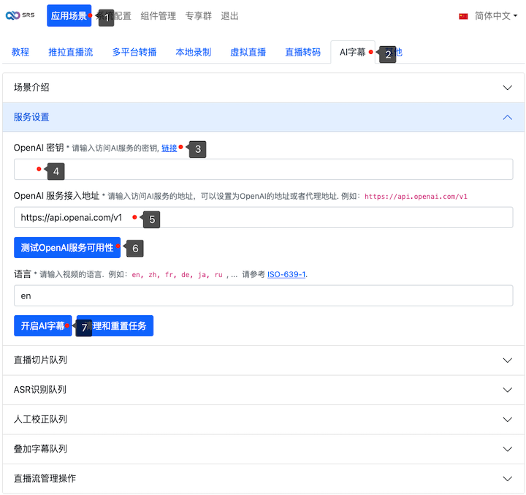
Task: Go to the 本地录制 tab
Action: click(x=194, y=53)
